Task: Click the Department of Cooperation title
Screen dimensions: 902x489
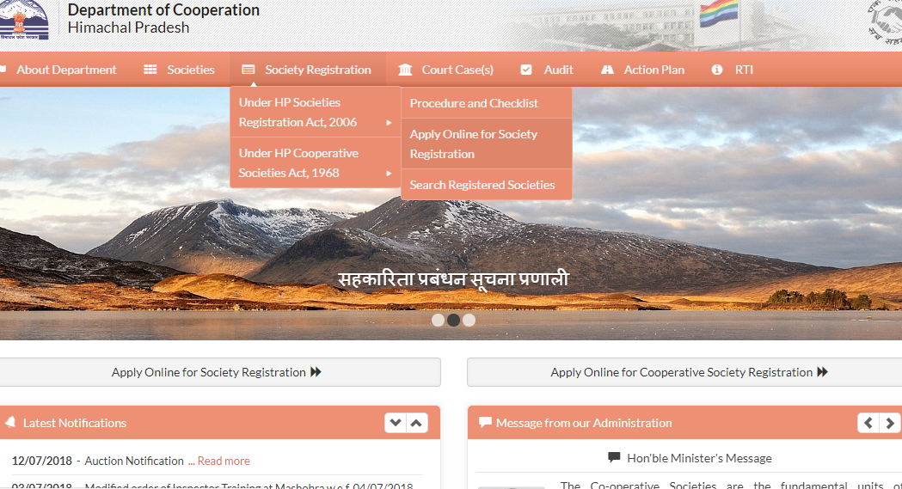Action: tap(163, 10)
